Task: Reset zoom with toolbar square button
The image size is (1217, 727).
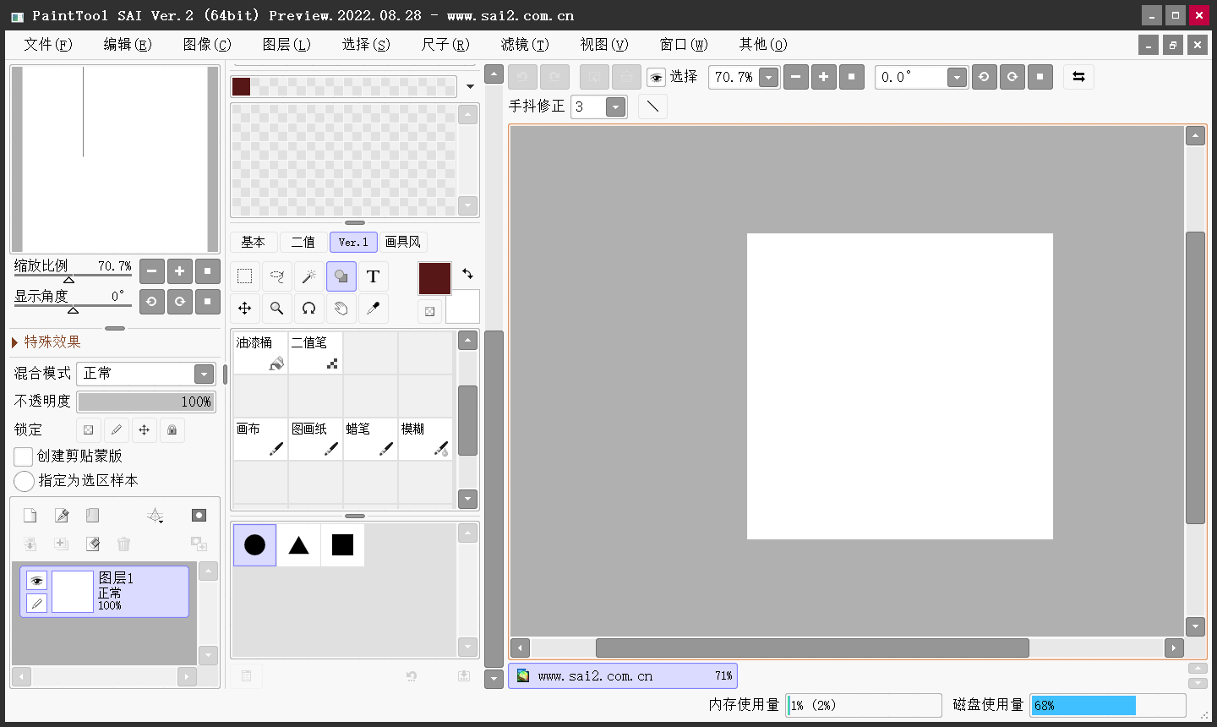Action: click(851, 77)
